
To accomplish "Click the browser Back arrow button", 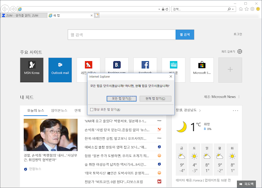I will [x=5, y=9].
